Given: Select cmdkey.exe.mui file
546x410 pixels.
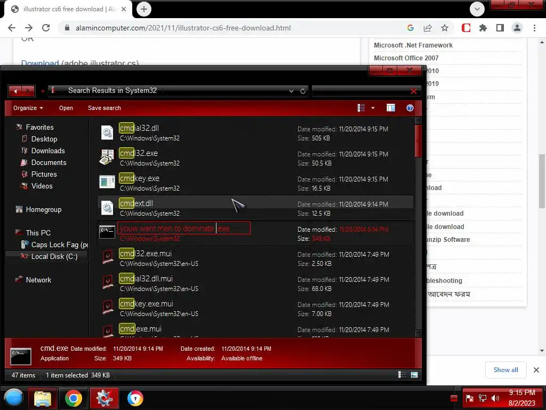Looking at the screenshot, I should [x=255, y=309].
